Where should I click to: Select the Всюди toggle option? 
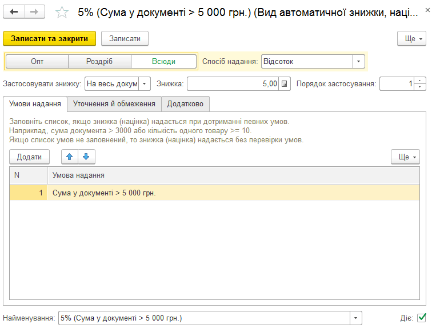coord(163,61)
